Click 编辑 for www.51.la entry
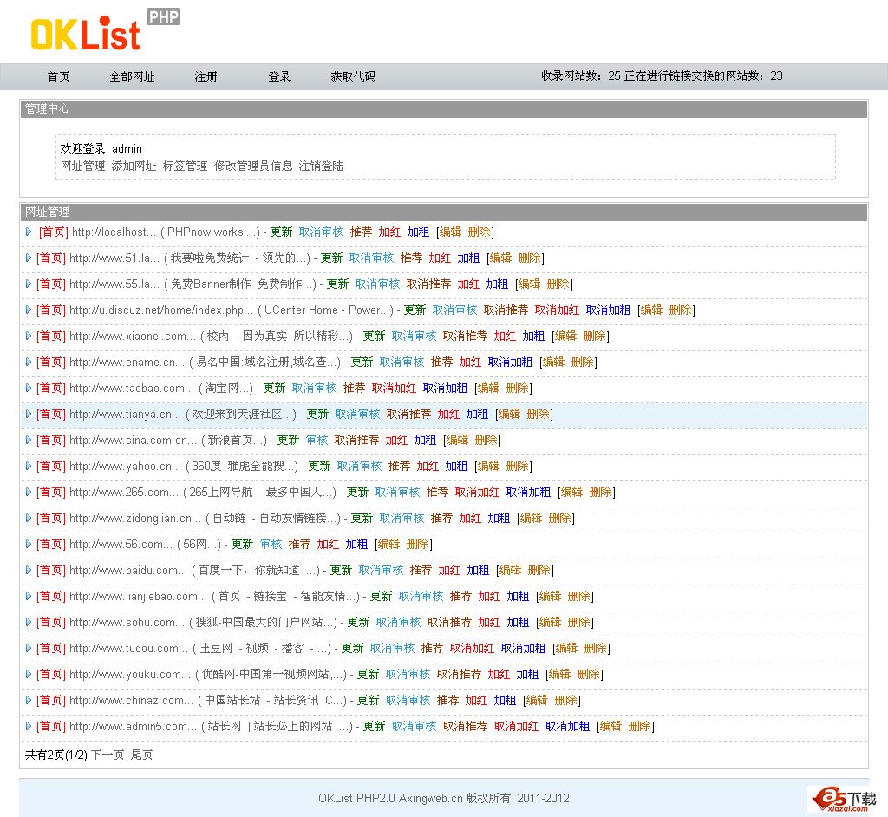This screenshot has width=888, height=817. (x=500, y=258)
